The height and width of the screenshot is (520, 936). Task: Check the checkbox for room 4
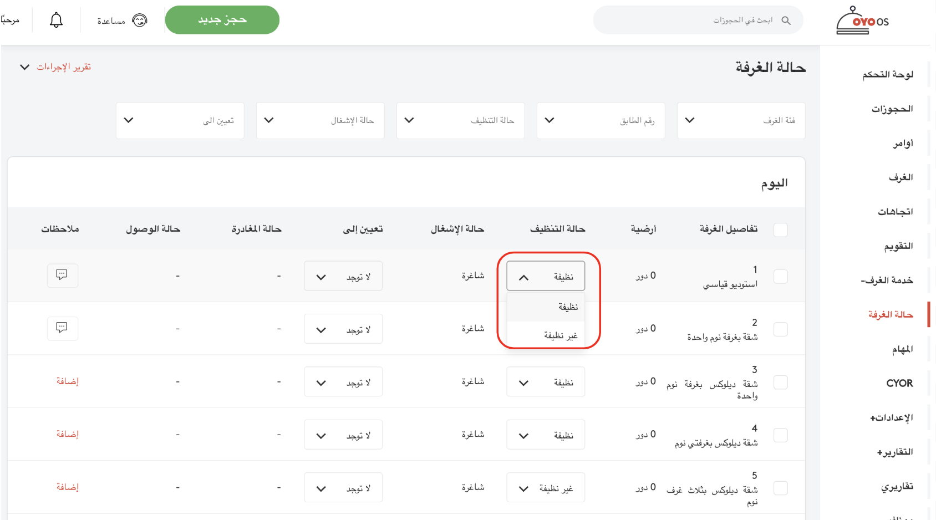click(x=780, y=435)
